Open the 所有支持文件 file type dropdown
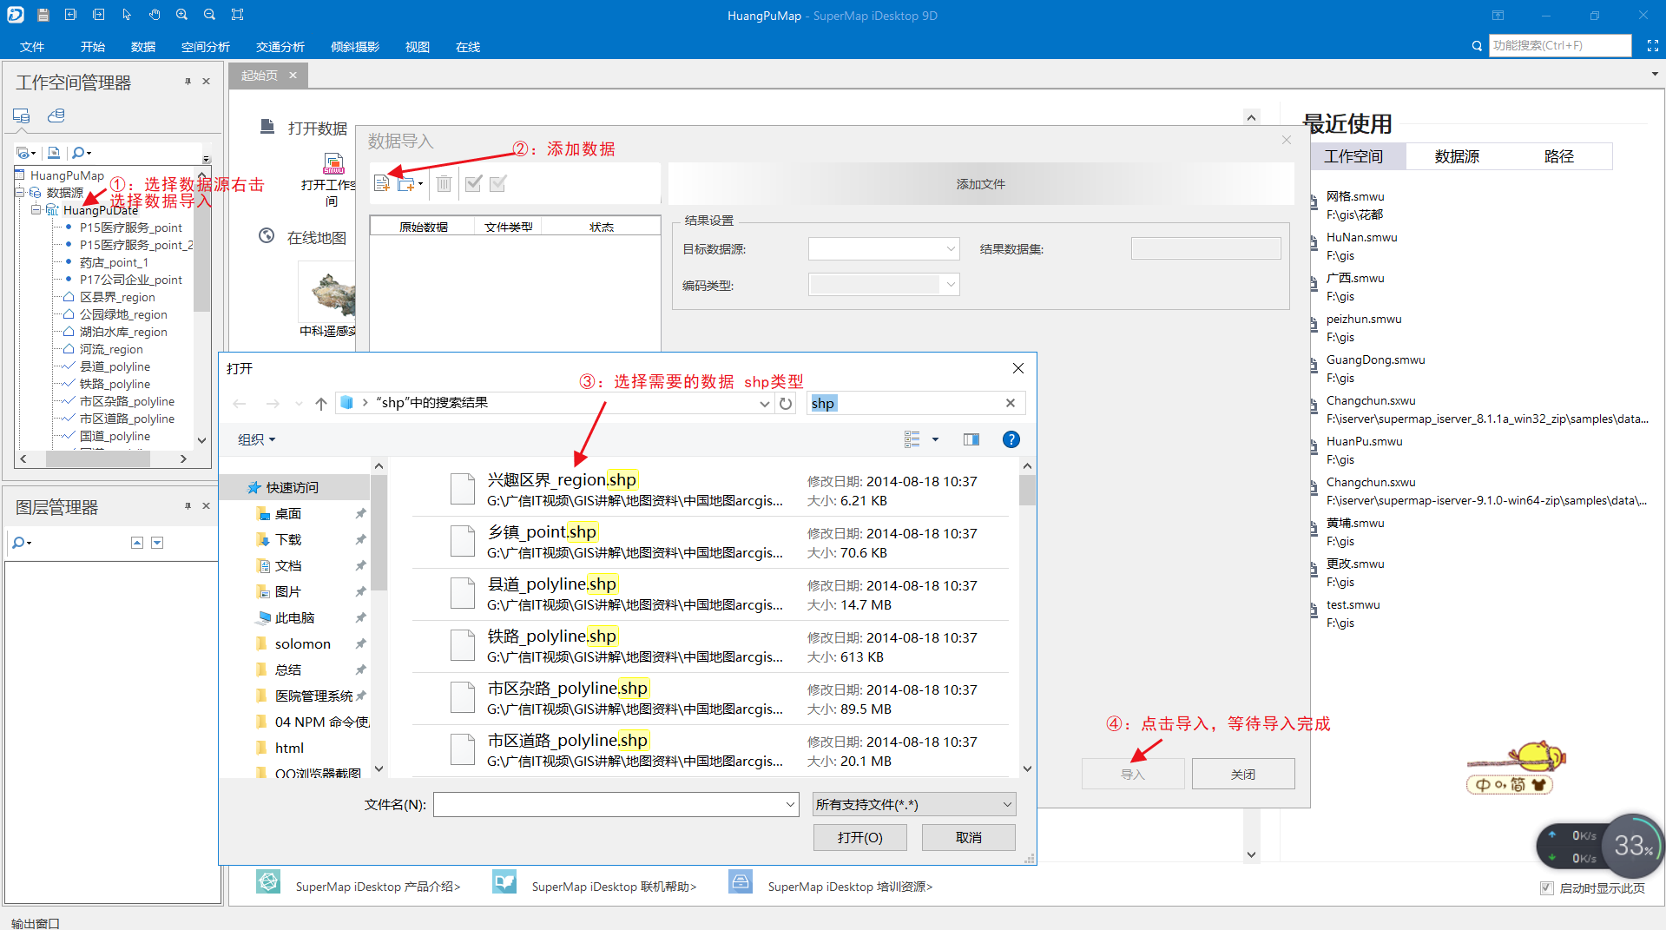 [x=1004, y=803]
